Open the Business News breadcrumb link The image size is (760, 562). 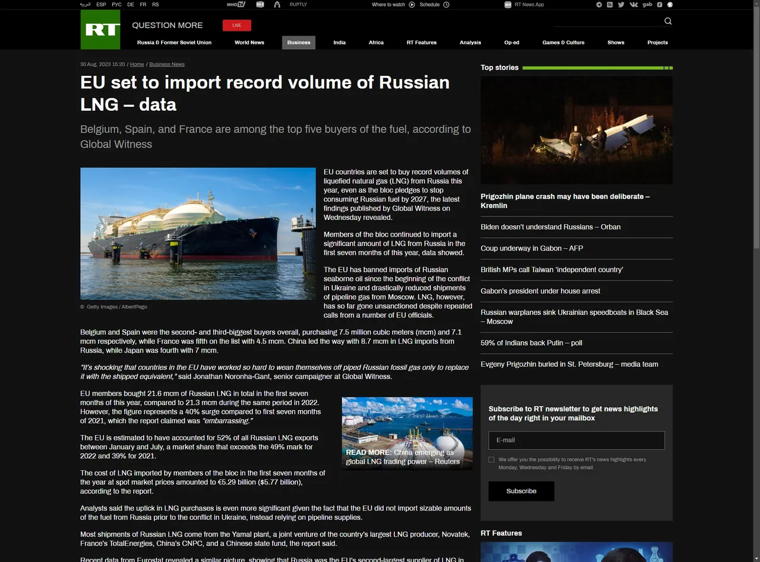[x=167, y=64]
